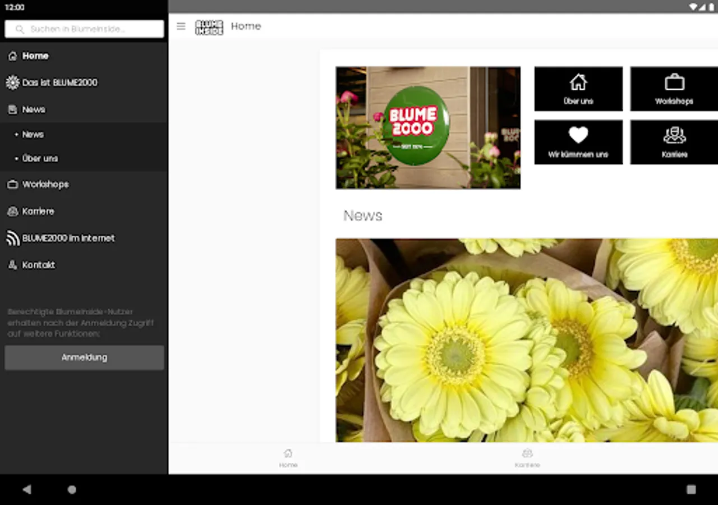Open the yellow gerbera news image
The height and width of the screenshot is (505, 718).
pyautogui.click(x=527, y=341)
